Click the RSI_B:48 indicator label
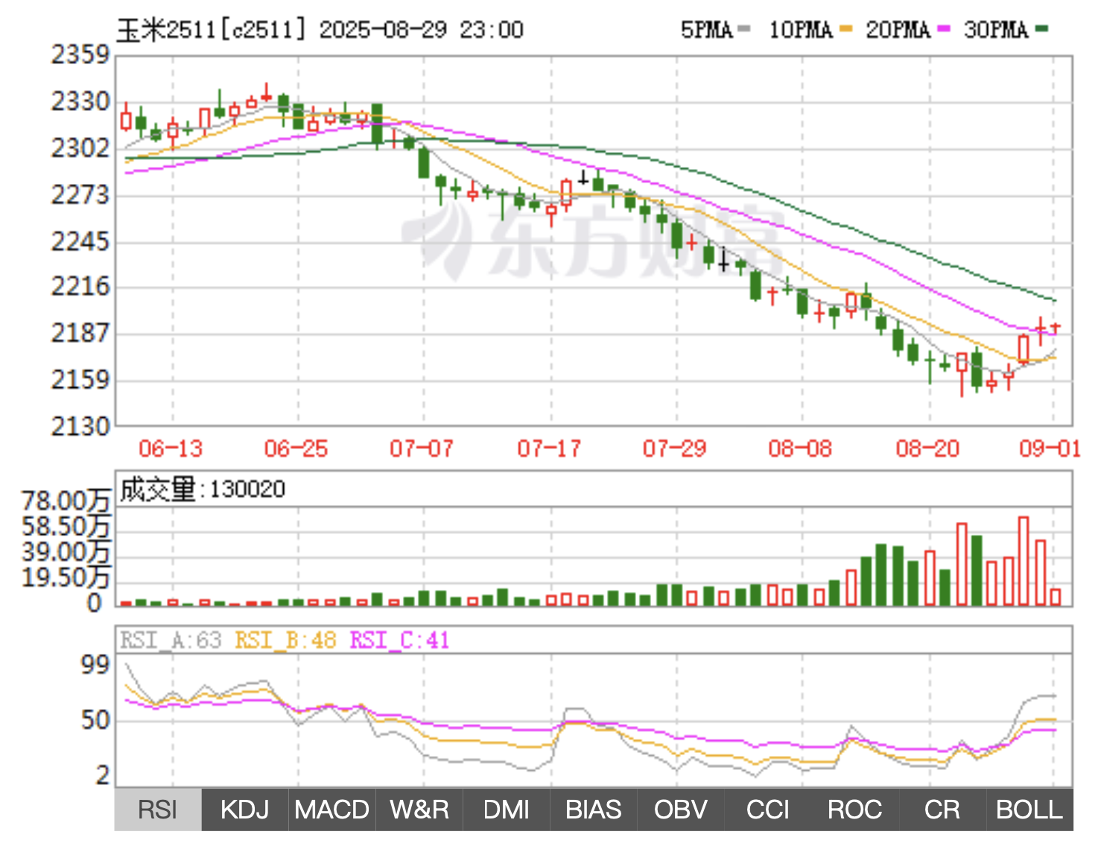 [x=285, y=640]
